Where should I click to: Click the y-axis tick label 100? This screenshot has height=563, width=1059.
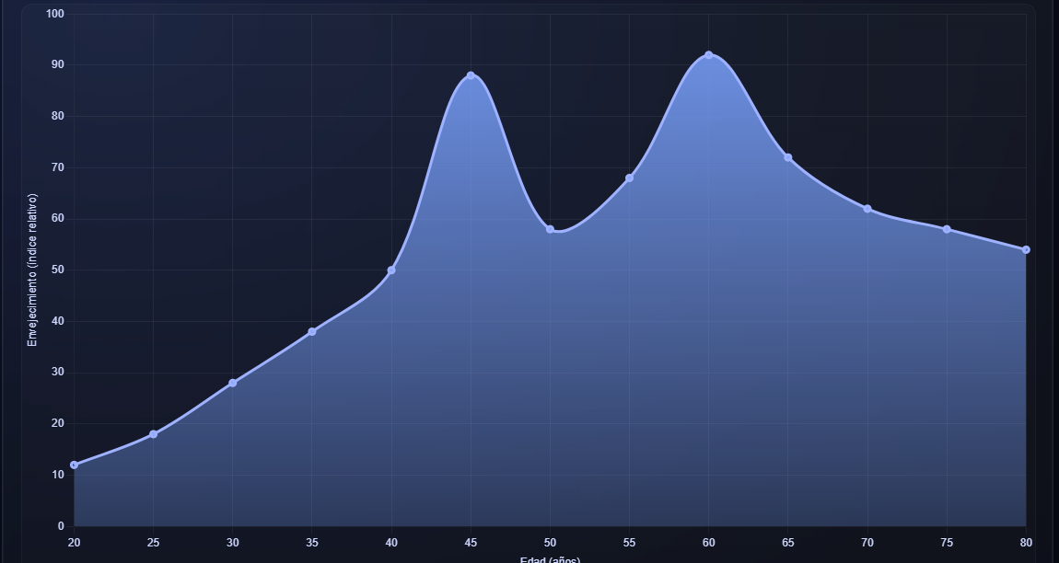point(54,14)
